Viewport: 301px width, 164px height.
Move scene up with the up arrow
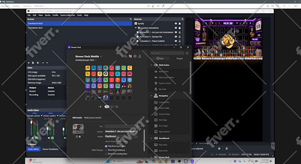(43, 62)
